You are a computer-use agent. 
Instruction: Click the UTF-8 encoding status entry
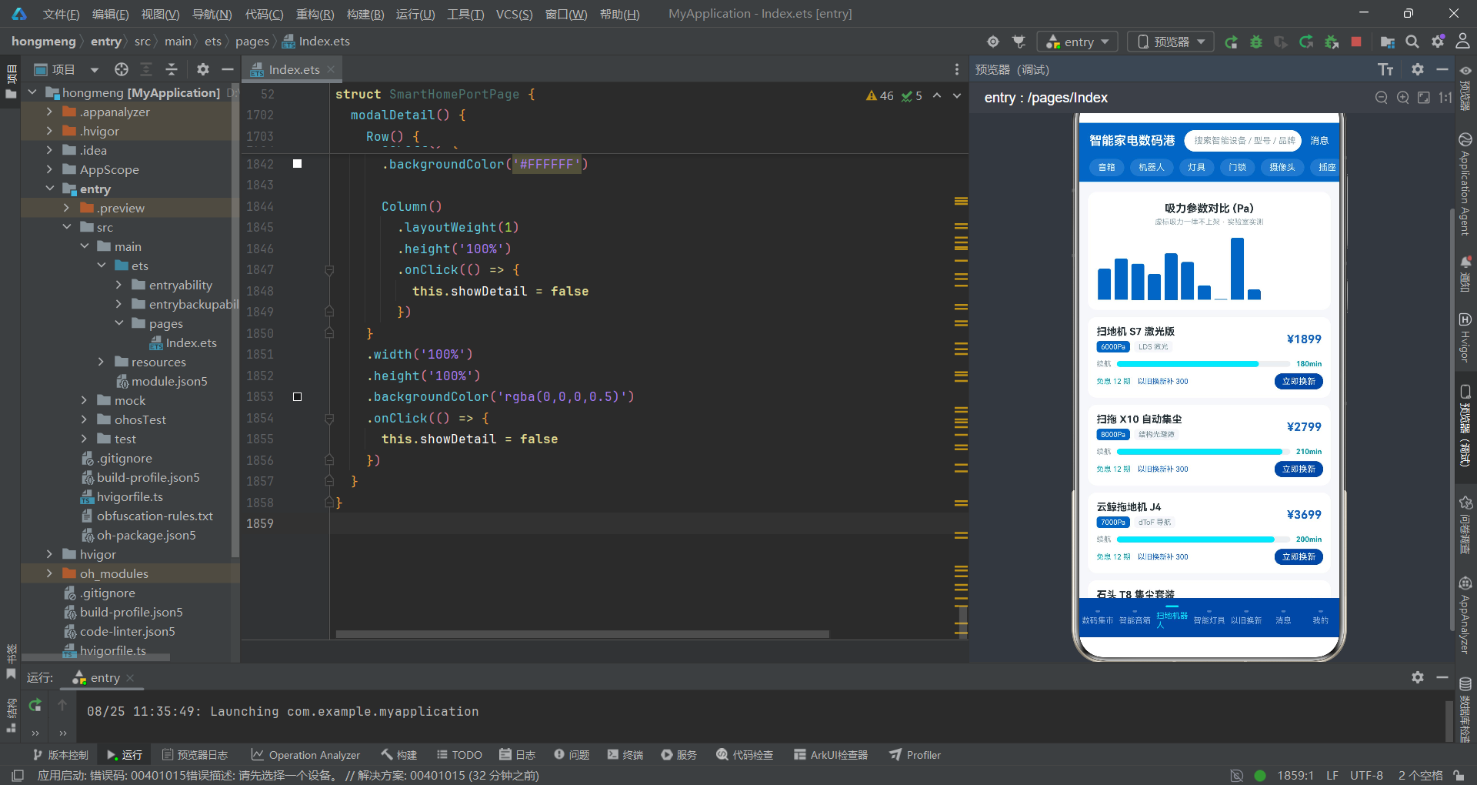pyautogui.click(x=1366, y=775)
